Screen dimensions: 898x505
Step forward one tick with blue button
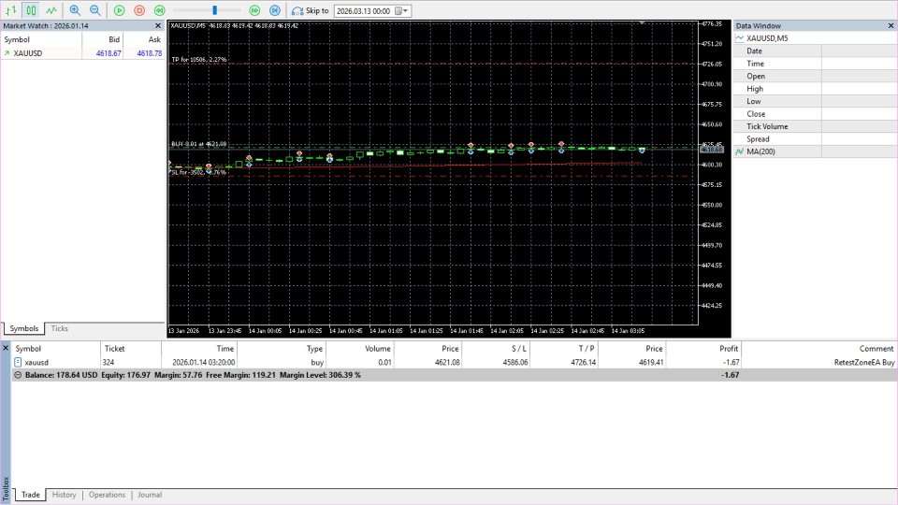point(275,10)
